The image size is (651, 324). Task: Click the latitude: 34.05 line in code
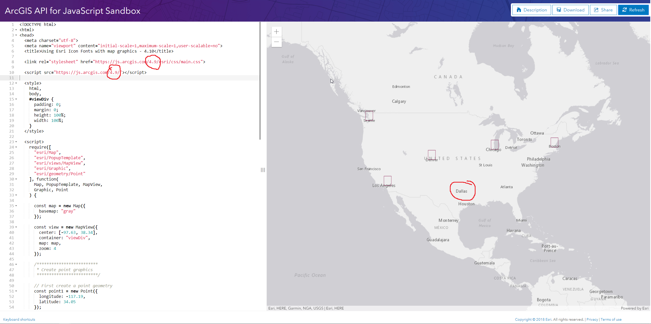point(57,302)
